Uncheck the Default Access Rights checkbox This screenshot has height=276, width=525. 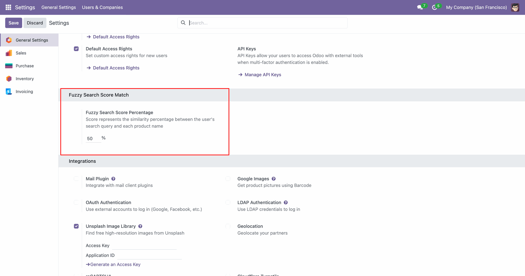pyautogui.click(x=76, y=49)
